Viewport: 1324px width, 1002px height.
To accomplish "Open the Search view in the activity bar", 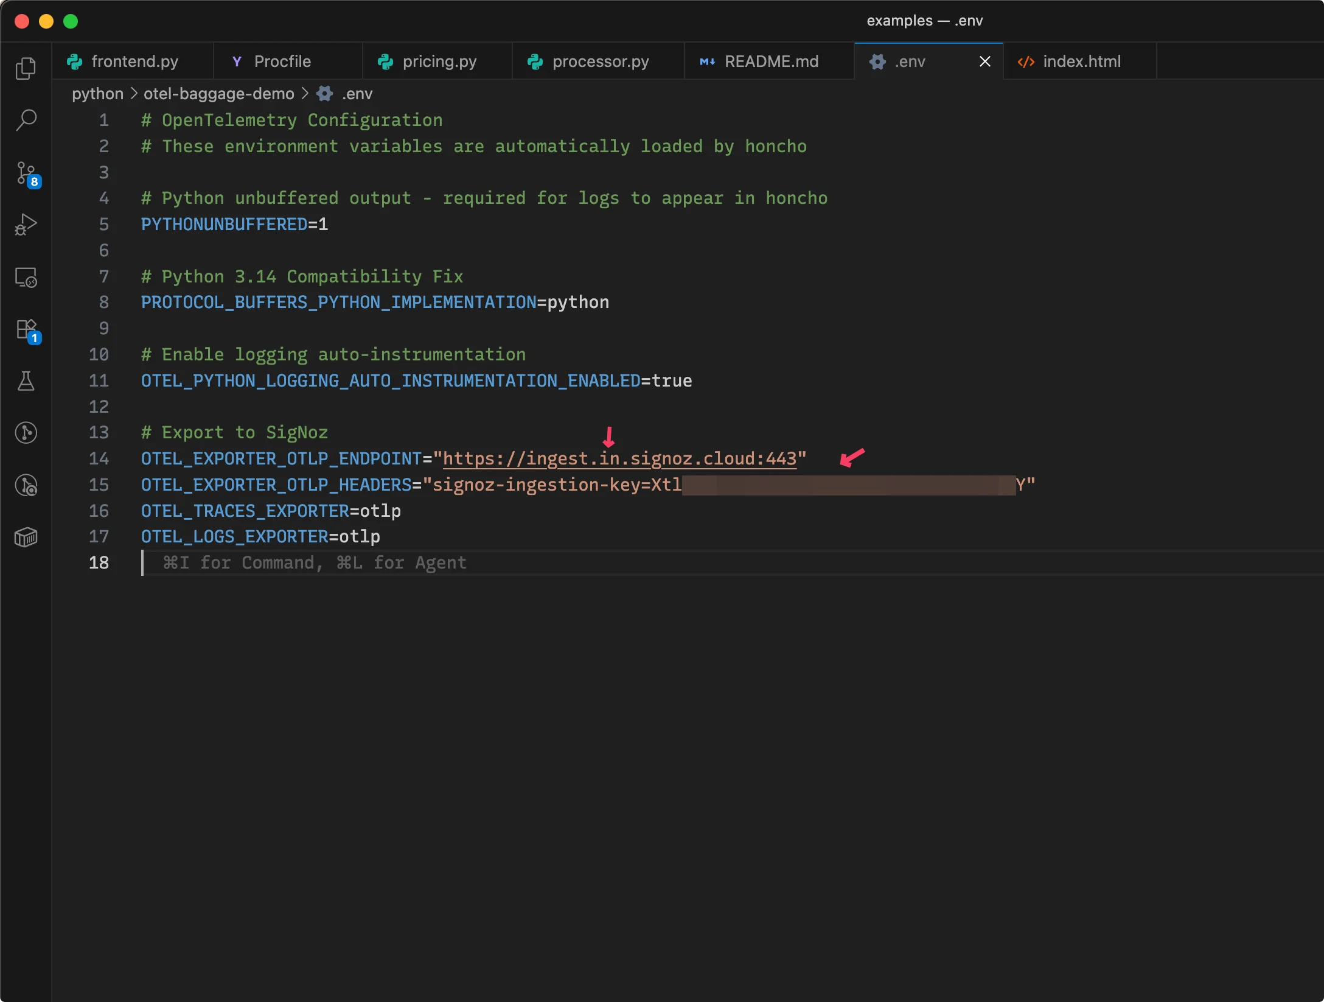I will coord(26,120).
